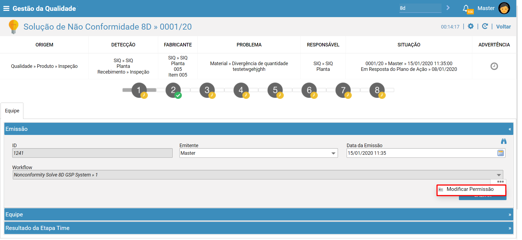Click the SITUAÇÃO column header
This screenshot has width=522, height=240.
pos(409,45)
